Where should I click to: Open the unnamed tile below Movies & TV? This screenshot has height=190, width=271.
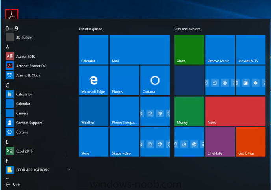(251, 80)
